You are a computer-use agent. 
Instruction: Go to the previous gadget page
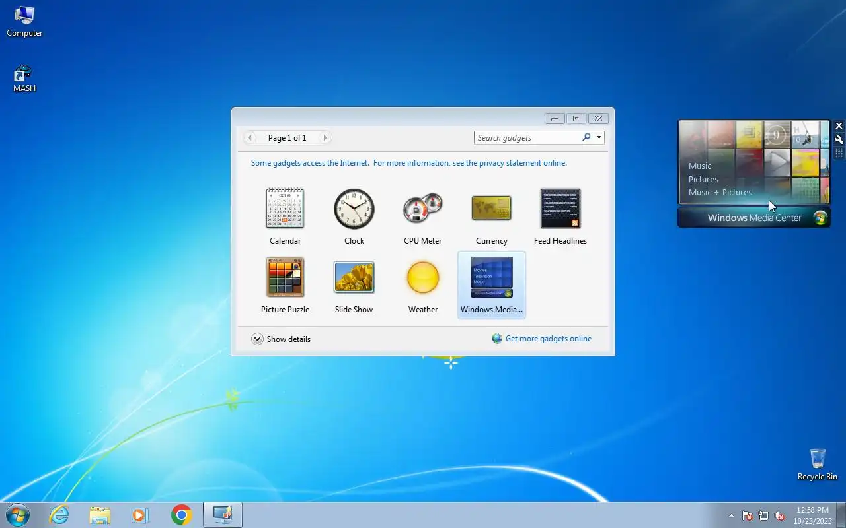coord(250,137)
